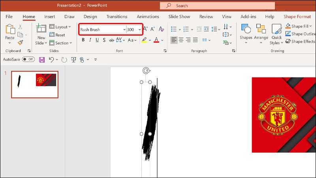
Task: Click the Paste clipboard icon
Action: pyautogui.click(x=10, y=29)
